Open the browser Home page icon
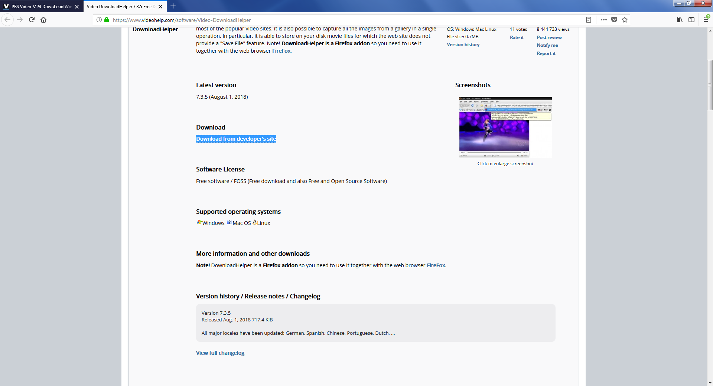Screen dimensions: 713x386 [43, 20]
